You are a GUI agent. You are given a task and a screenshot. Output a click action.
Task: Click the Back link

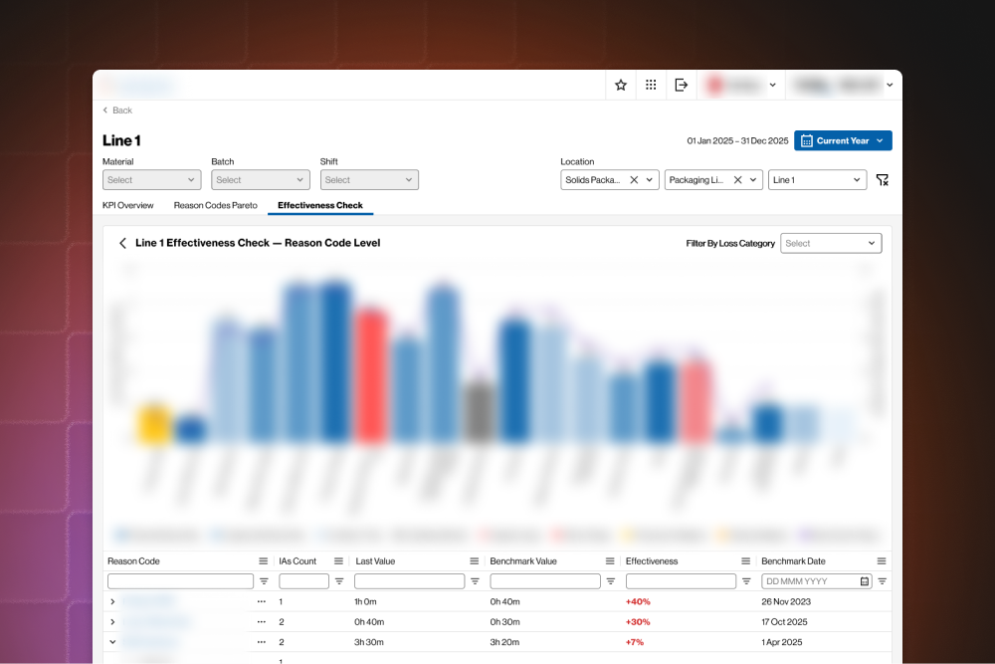(117, 111)
